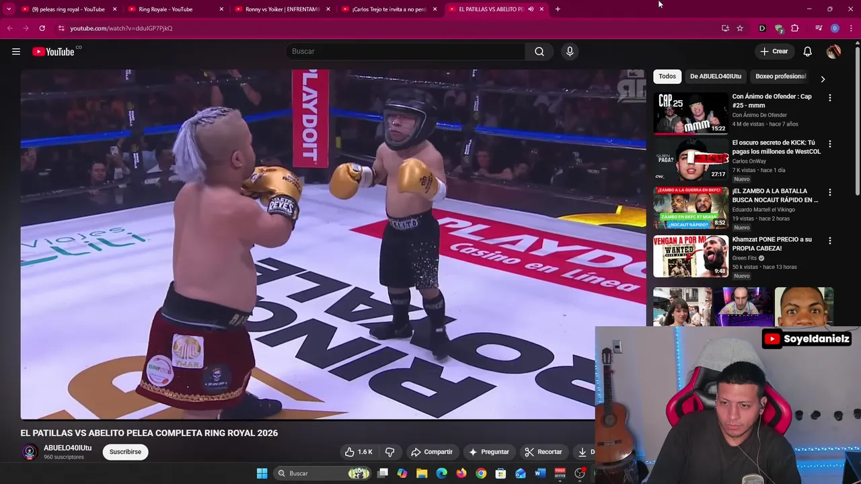The height and width of the screenshot is (484, 861).
Task: Open the tab search dropdown arrow
Action: coord(9,9)
